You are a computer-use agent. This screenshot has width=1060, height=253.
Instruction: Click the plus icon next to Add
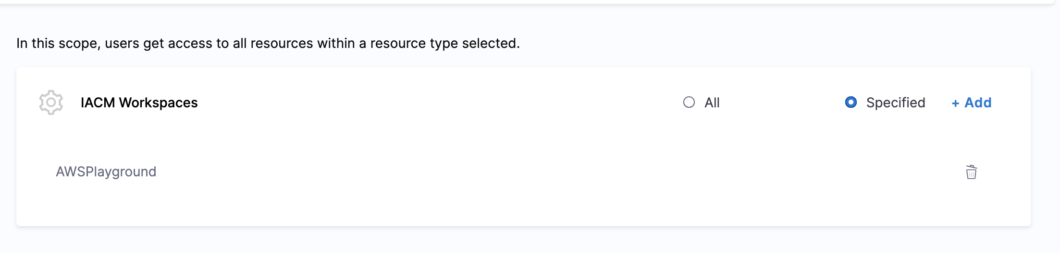pyautogui.click(x=955, y=103)
